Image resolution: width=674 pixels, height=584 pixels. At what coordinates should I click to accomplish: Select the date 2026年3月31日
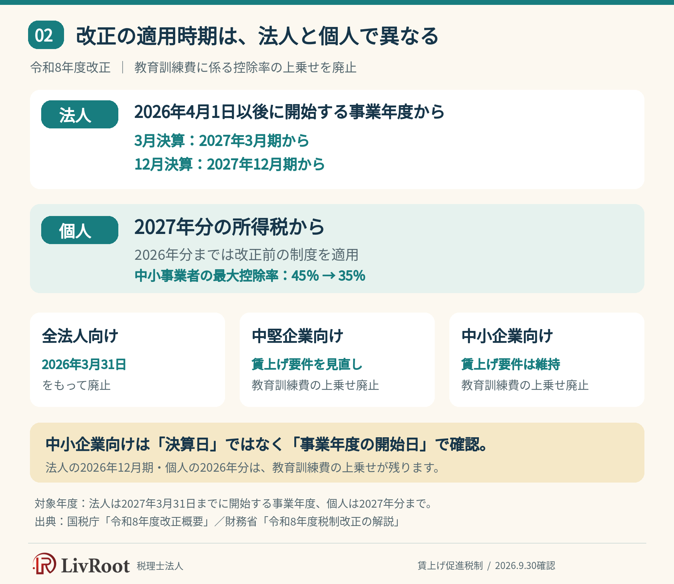[84, 364]
